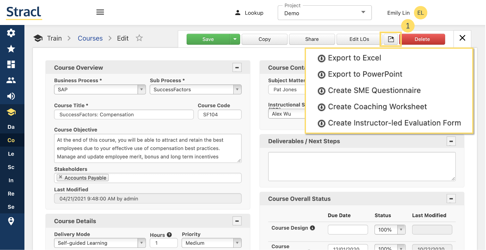Click the Course Title input field
The image size is (486, 250).
coord(124,115)
